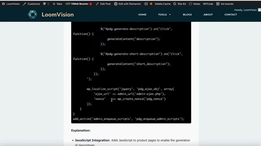Open the Contact page link
Image resolution: width=261 pixels, height=146 pixels.
tap(230, 15)
